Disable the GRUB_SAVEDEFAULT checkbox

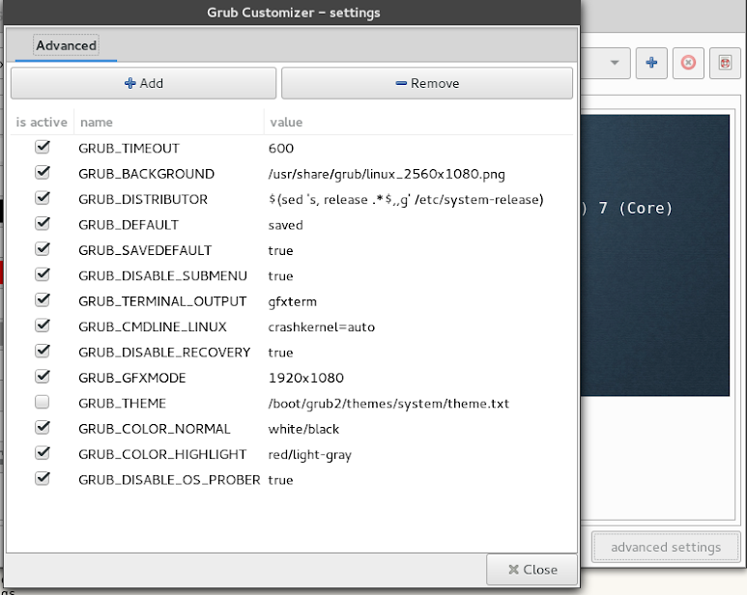click(43, 249)
